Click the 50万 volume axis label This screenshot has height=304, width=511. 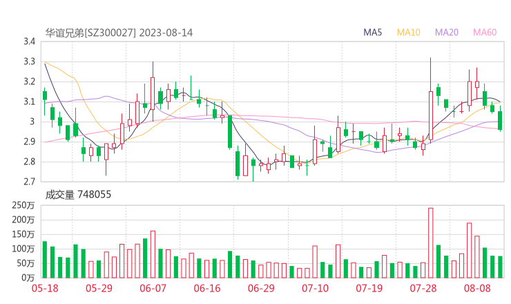pos(26,263)
